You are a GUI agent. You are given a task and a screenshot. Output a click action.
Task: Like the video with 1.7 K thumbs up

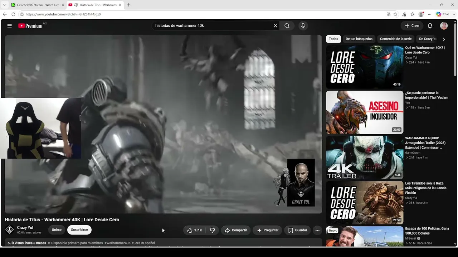point(195,230)
